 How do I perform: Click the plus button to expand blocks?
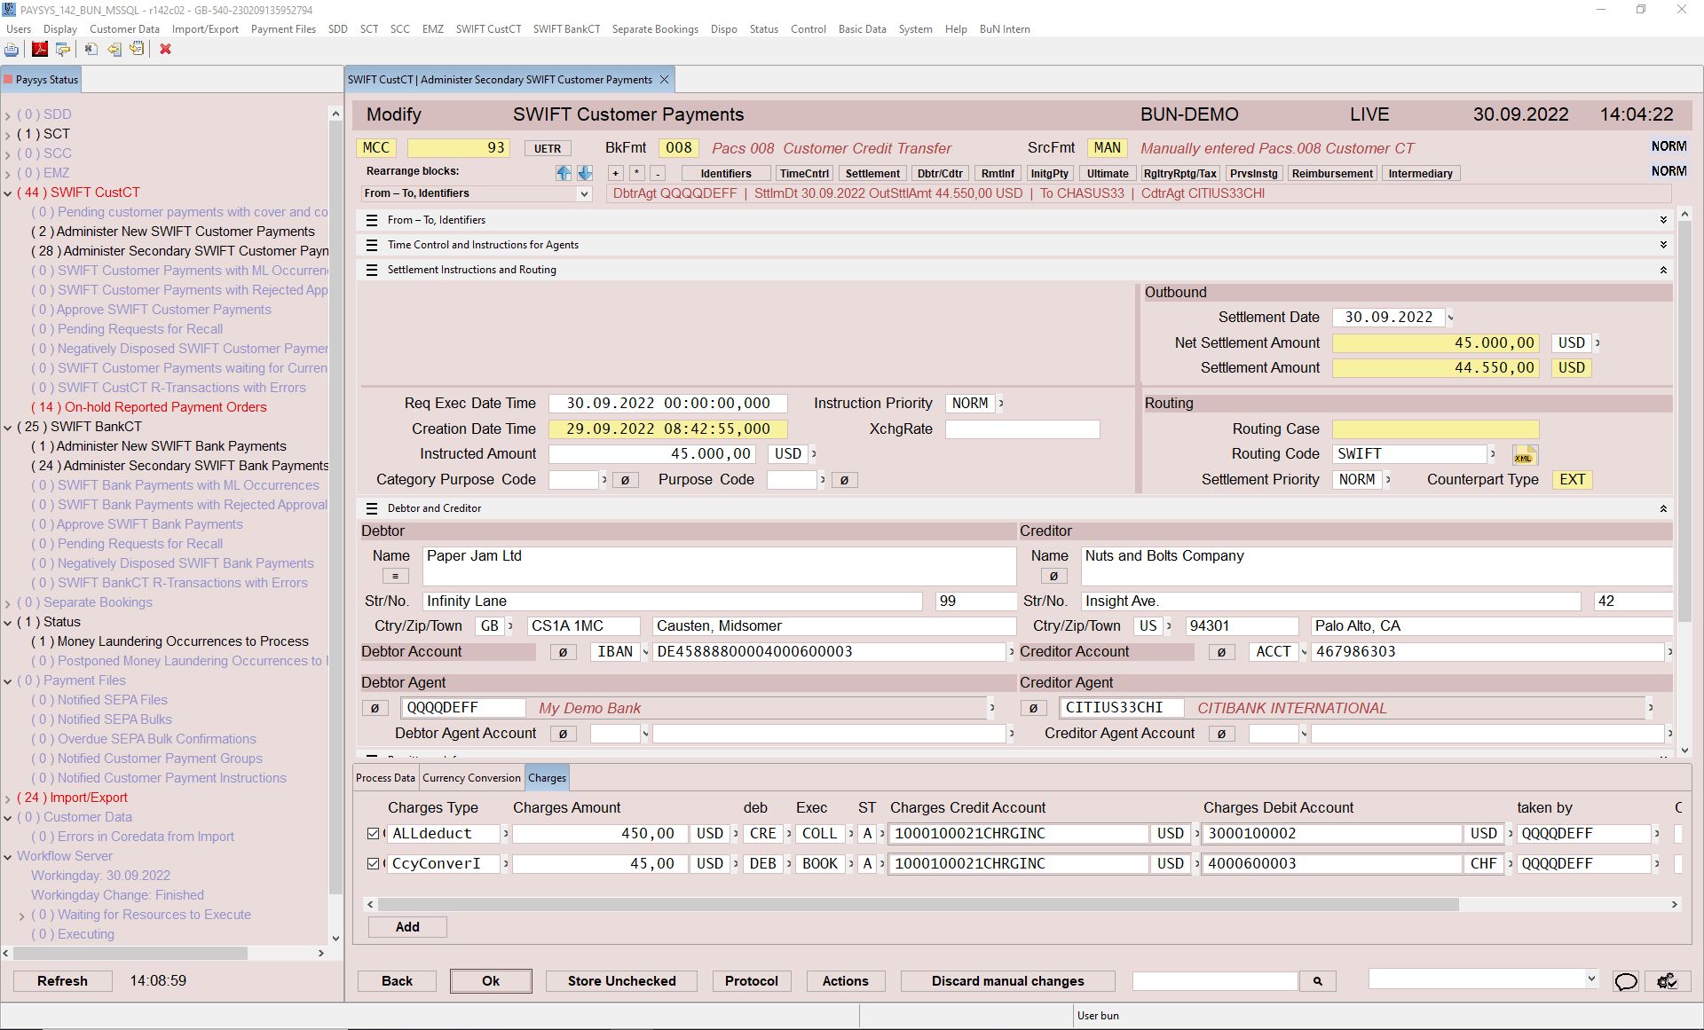[615, 174]
